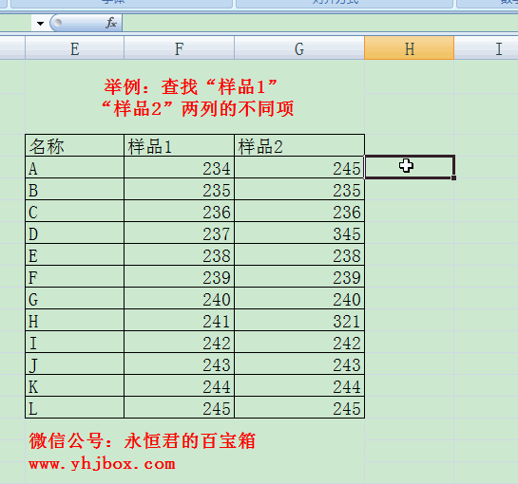Click 样品1 value 243 in row J
The height and width of the screenshot is (484, 518).
179,363
